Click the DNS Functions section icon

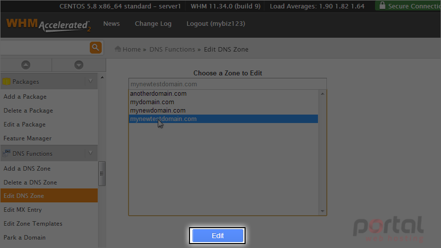coord(6,153)
